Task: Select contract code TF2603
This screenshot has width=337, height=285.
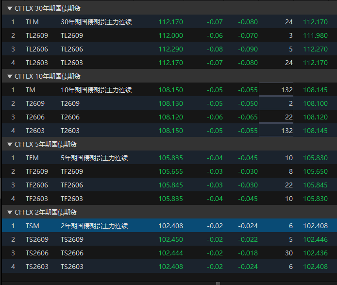Action: pyautogui.click(x=37, y=199)
